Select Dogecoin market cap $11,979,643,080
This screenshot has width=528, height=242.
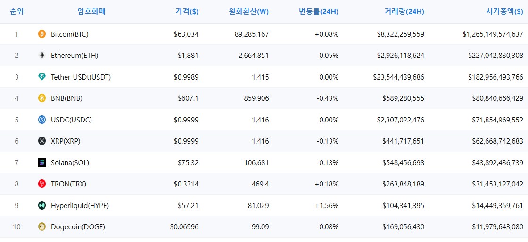[x=498, y=227]
